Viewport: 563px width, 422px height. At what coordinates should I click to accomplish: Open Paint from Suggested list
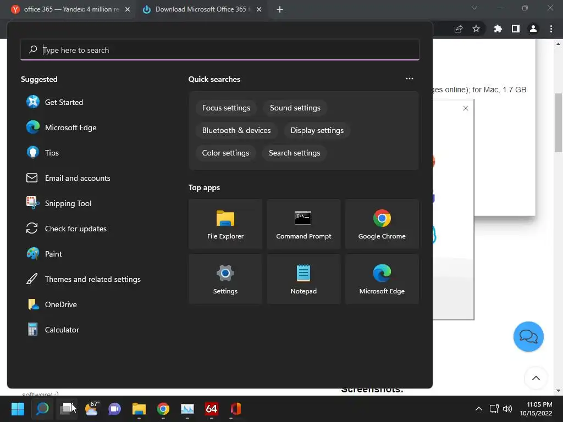click(x=44, y=254)
